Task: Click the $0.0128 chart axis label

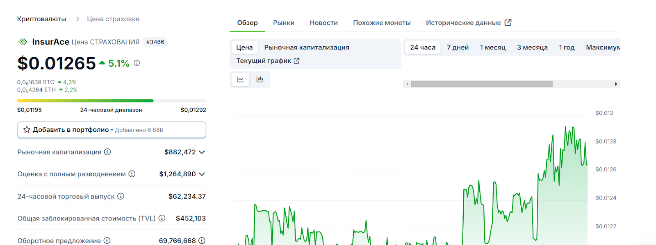Action: coord(606,141)
